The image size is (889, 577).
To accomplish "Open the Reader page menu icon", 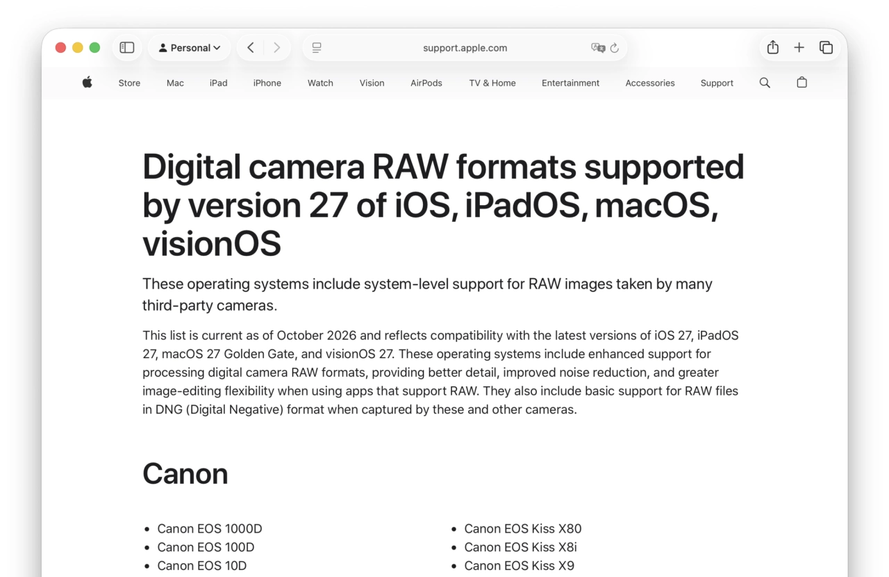I will 317,48.
